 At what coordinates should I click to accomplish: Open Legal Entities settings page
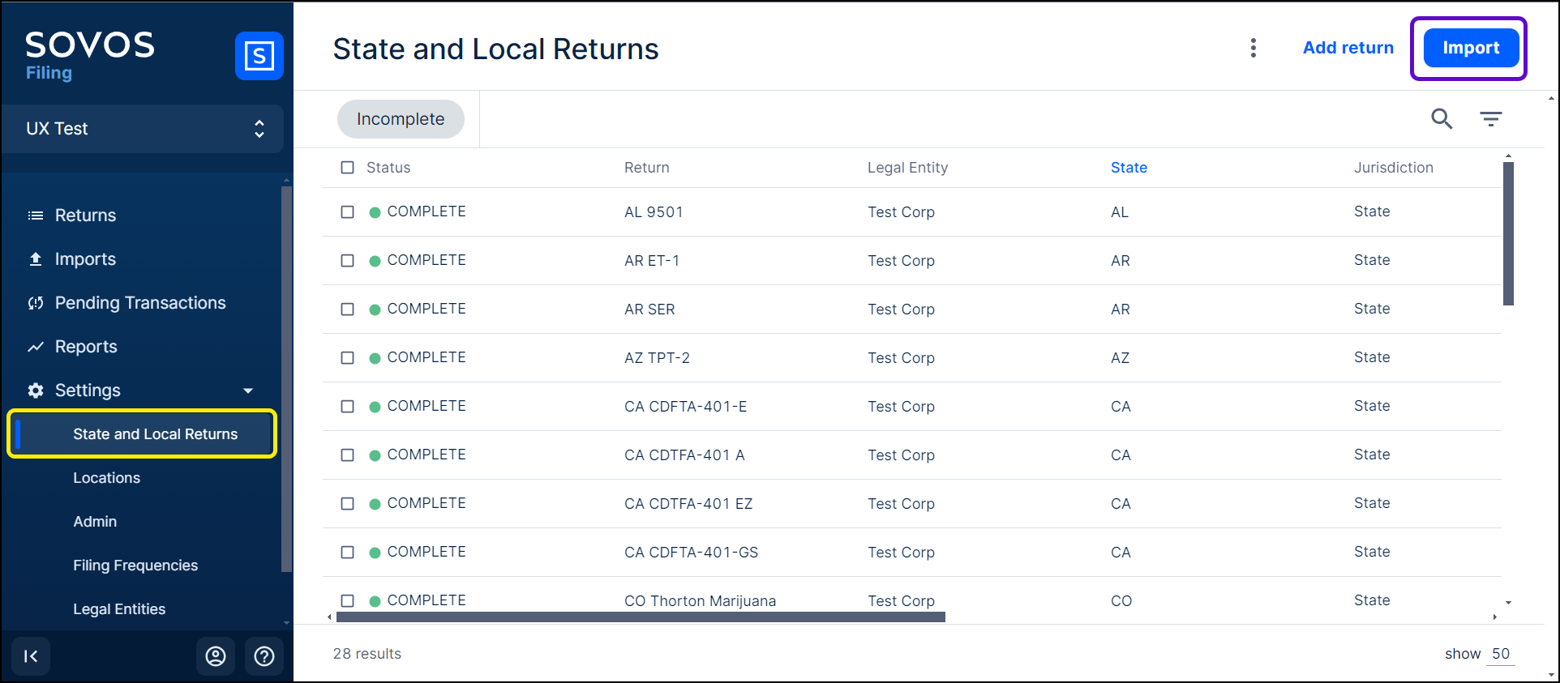[119, 609]
